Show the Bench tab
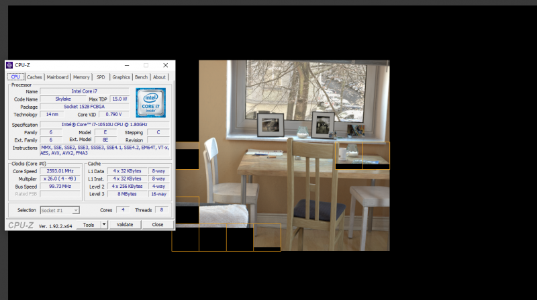Image resolution: width=537 pixels, height=300 pixels. [141, 77]
